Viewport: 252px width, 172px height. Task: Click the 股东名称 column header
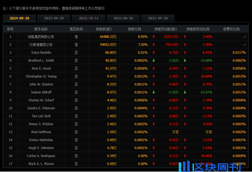41,29
